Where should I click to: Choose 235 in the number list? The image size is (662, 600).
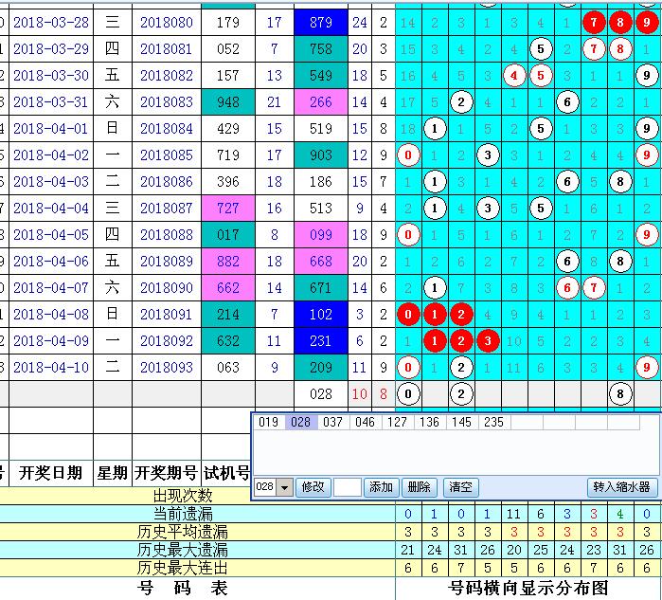[x=494, y=423]
